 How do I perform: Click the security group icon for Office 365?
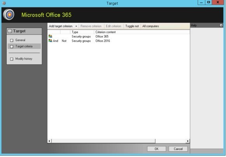tap(50, 36)
